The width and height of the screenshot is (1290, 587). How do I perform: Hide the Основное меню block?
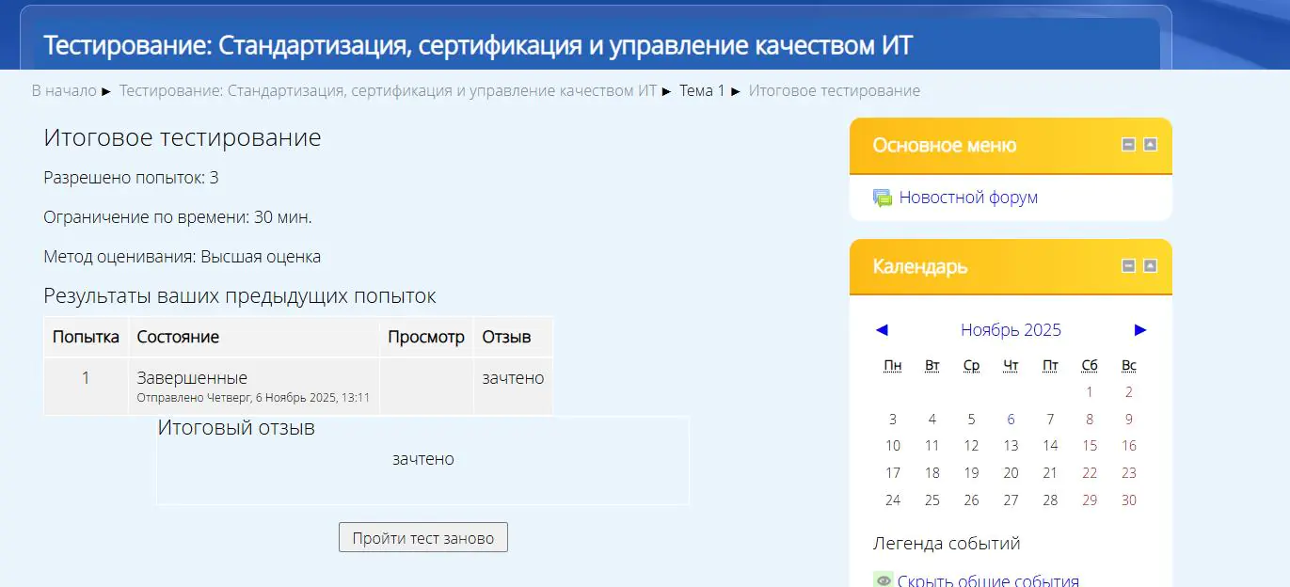click(x=1129, y=145)
